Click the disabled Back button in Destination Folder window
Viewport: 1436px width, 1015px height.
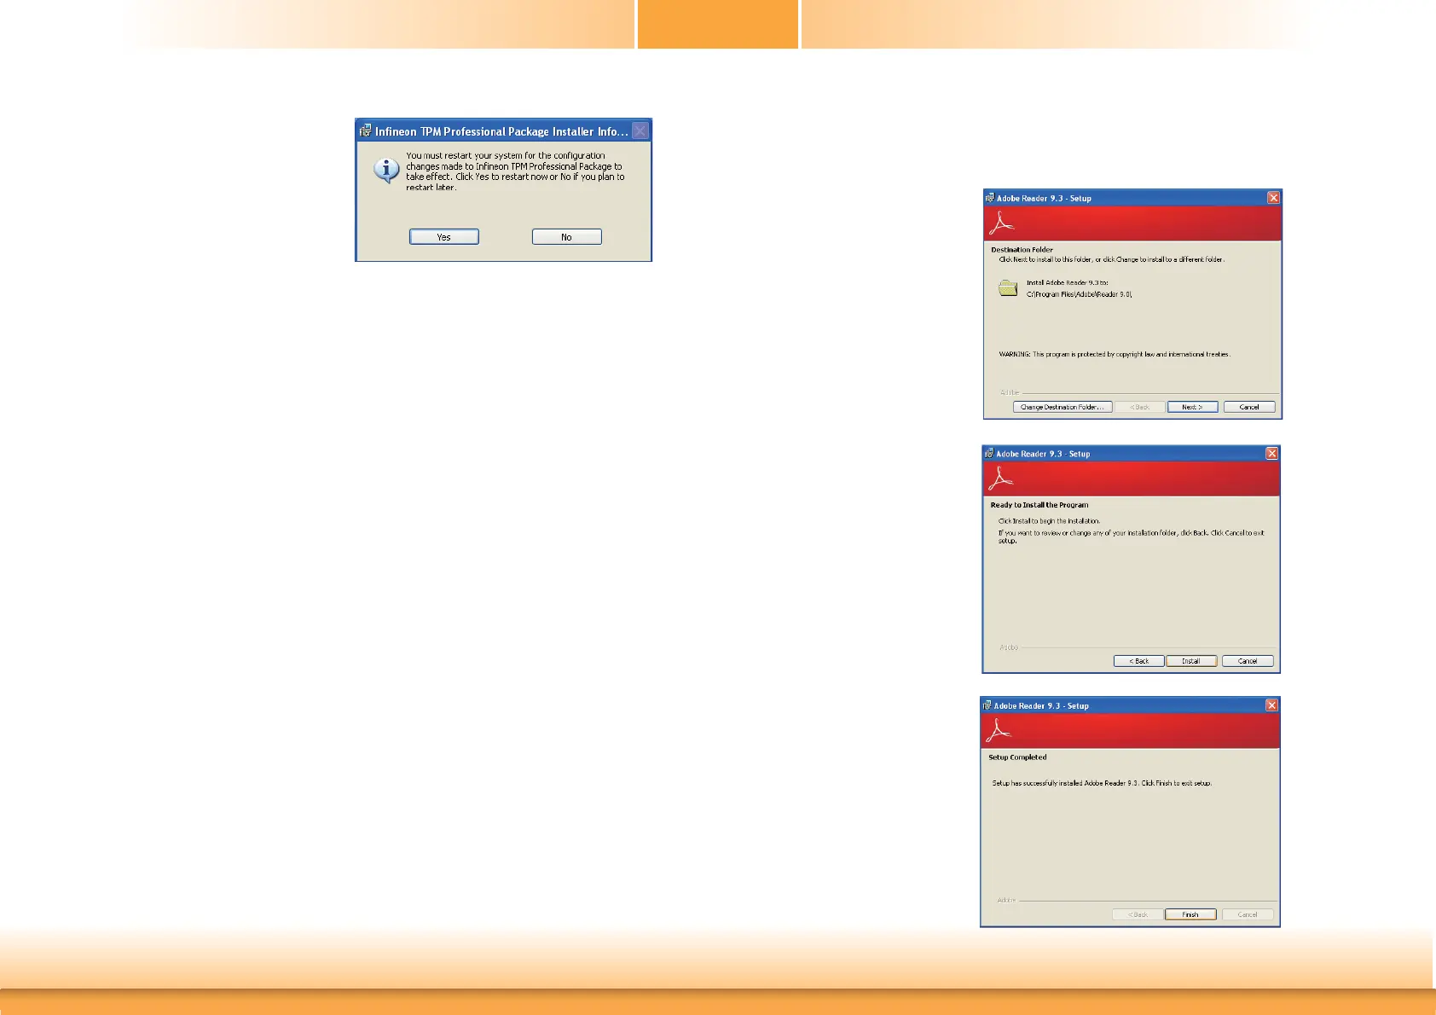(x=1140, y=407)
